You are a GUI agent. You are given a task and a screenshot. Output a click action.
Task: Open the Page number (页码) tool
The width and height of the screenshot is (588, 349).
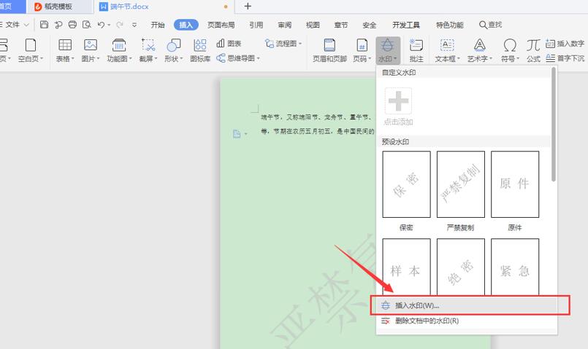pyautogui.click(x=362, y=50)
